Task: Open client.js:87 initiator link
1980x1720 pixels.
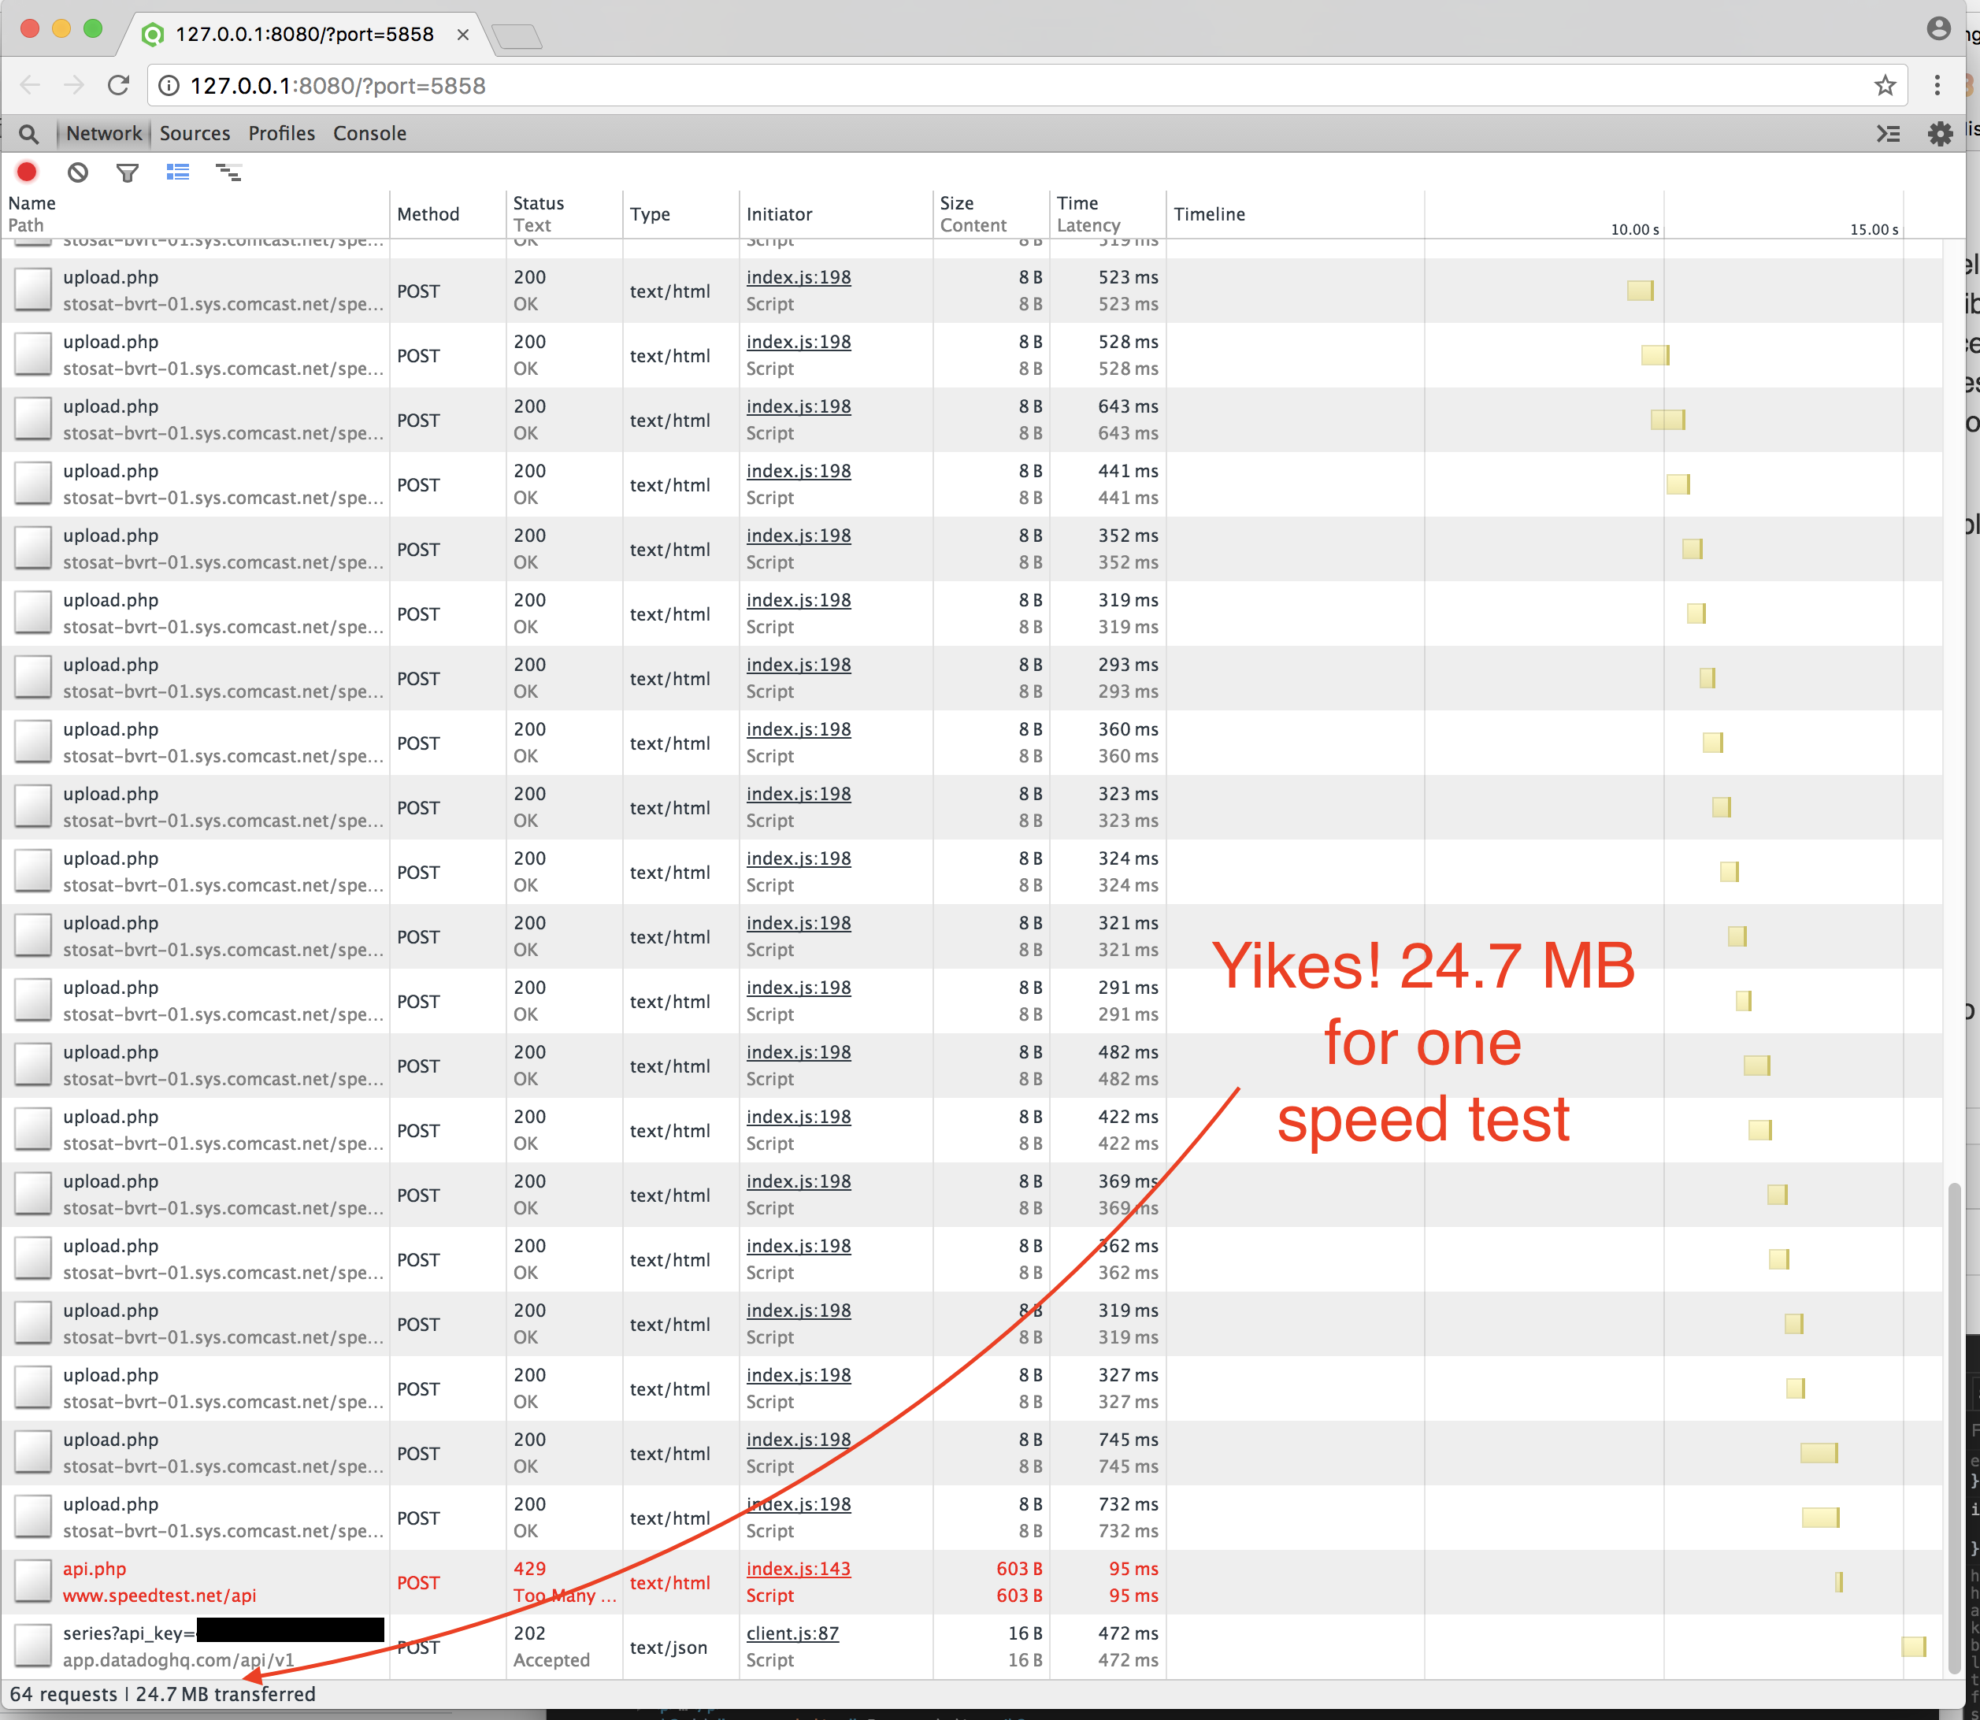Action: (793, 1633)
